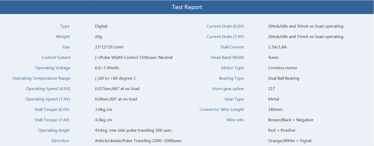
Task: Select the Type label
Action: pyautogui.click(x=65, y=26)
